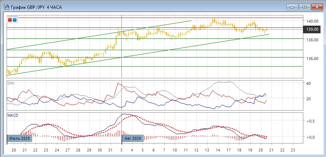Screen dimensions: 326x157
Task: Click date 23 at right of time axis
Action: pos(292,150)
